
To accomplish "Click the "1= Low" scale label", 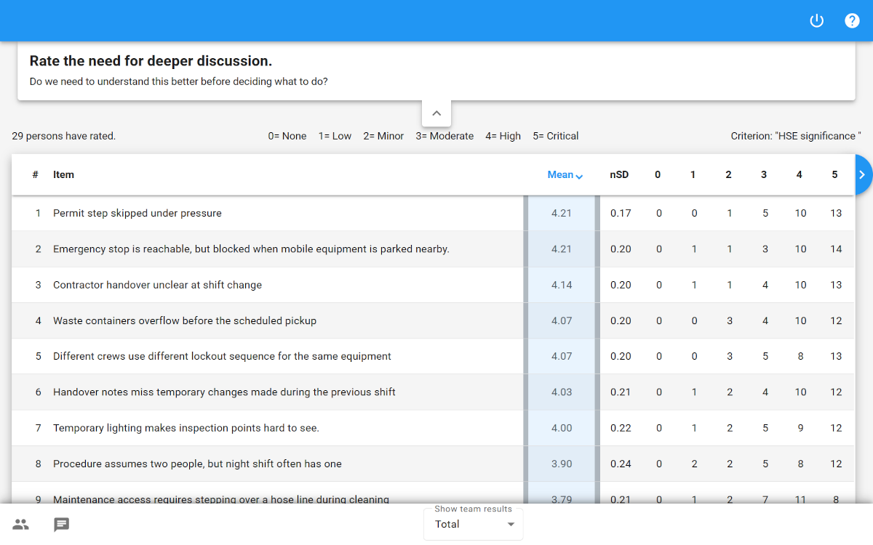I will [335, 136].
